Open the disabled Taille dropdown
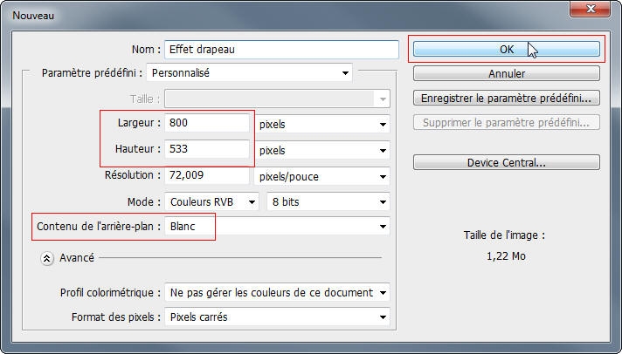 coord(277,99)
